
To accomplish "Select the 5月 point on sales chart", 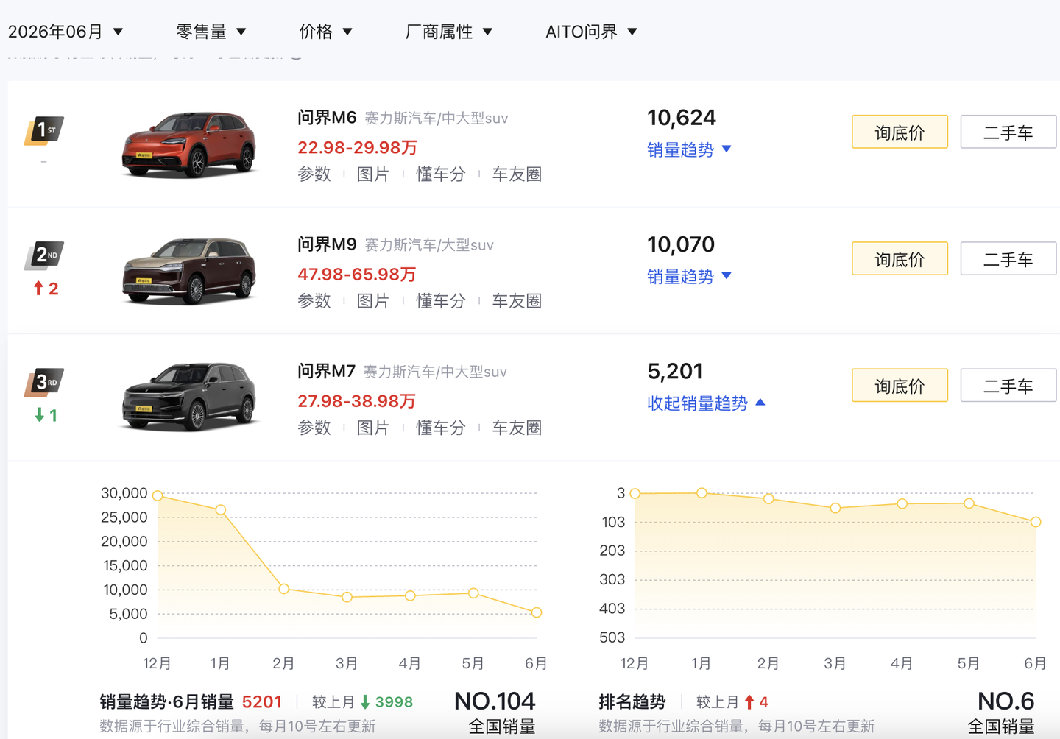I will 473,593.
